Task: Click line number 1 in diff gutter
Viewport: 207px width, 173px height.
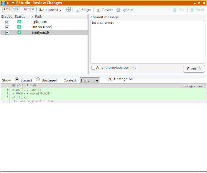Action: pos(7,90)
